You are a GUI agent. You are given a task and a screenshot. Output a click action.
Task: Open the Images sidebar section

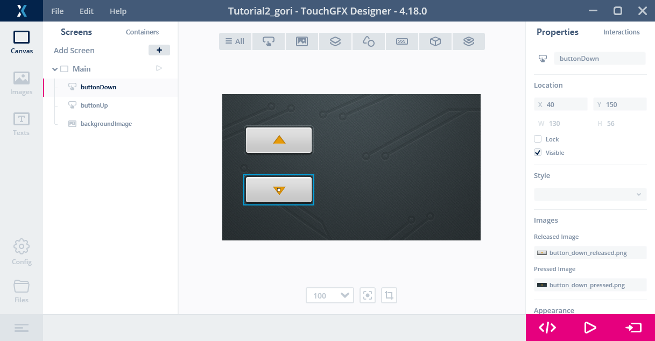click(22, 83)
